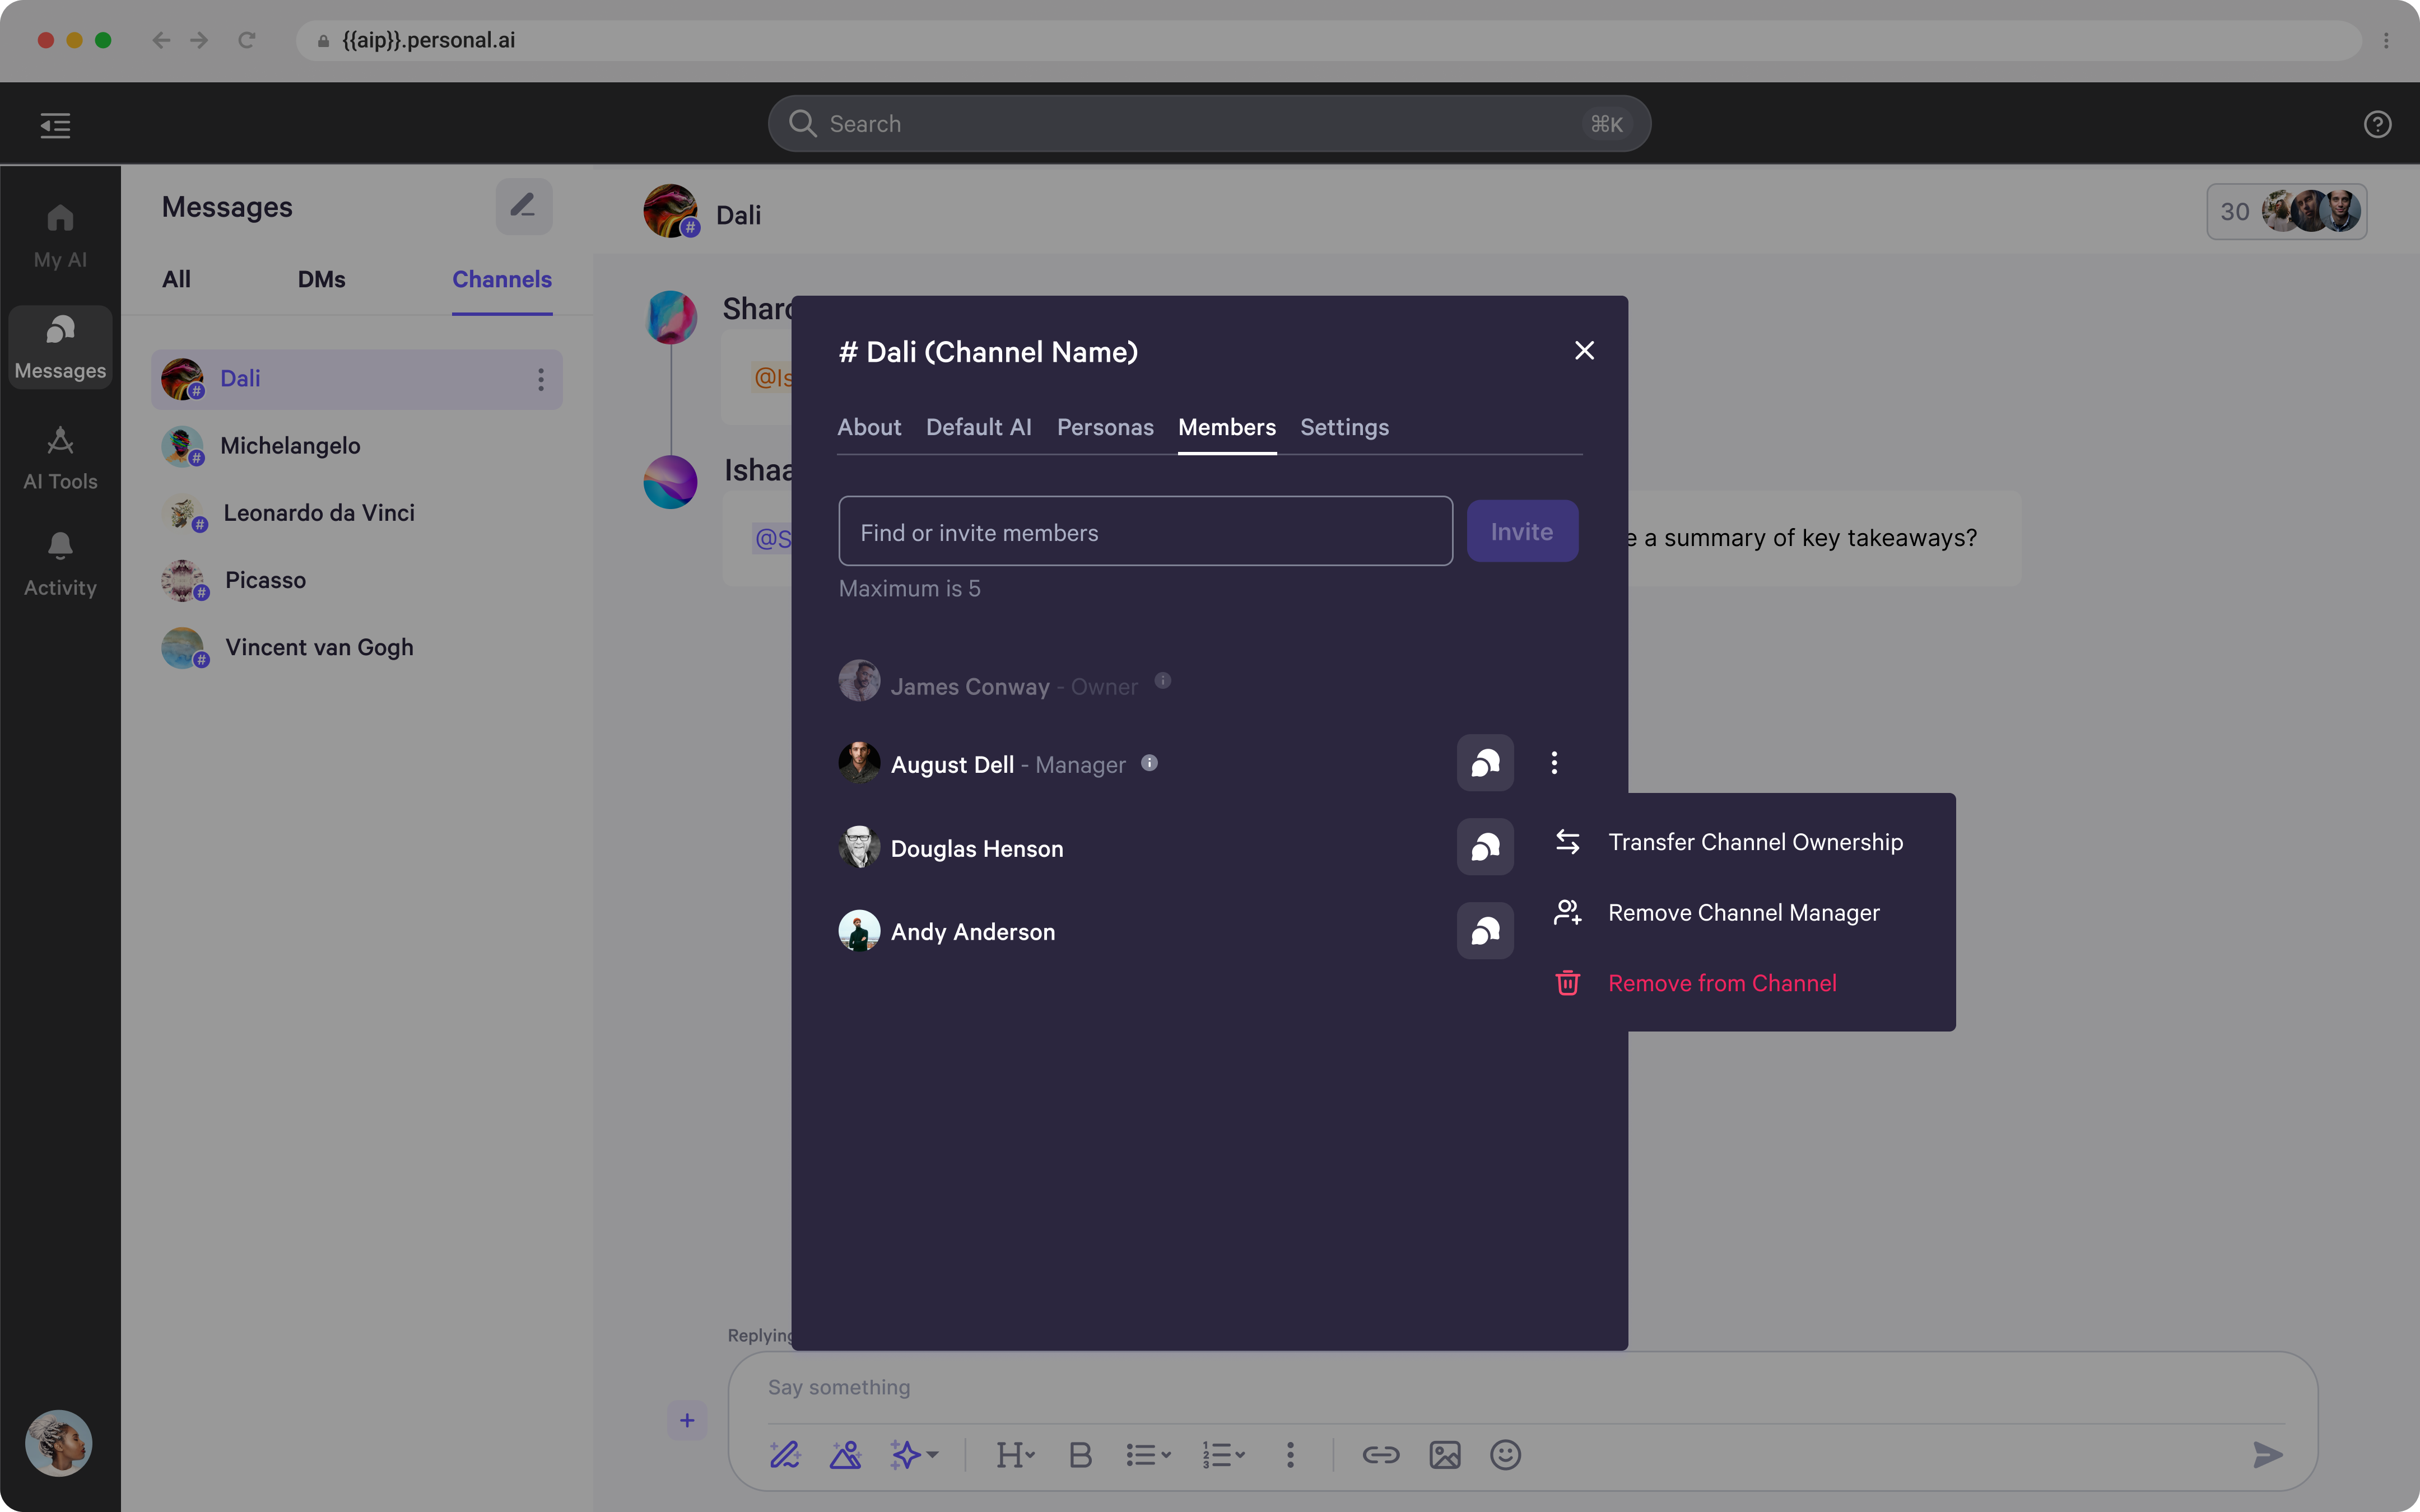Select Transfer Channel Ownership
2420x1512 pixels.
(x=1754, y=842)
